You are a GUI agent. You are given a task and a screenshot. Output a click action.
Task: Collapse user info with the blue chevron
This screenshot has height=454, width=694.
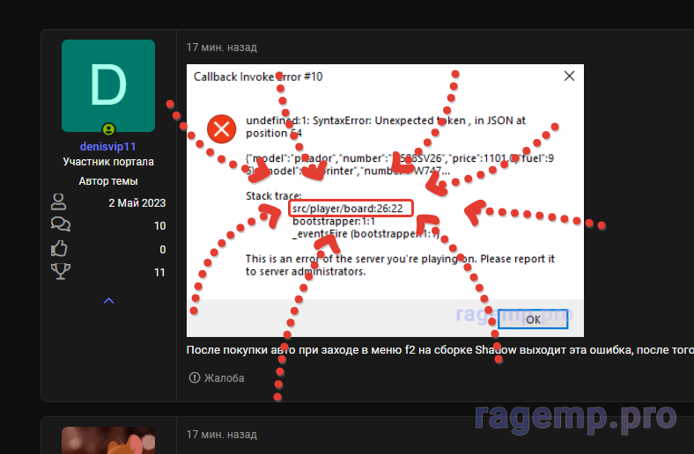(x=108, y=301)
